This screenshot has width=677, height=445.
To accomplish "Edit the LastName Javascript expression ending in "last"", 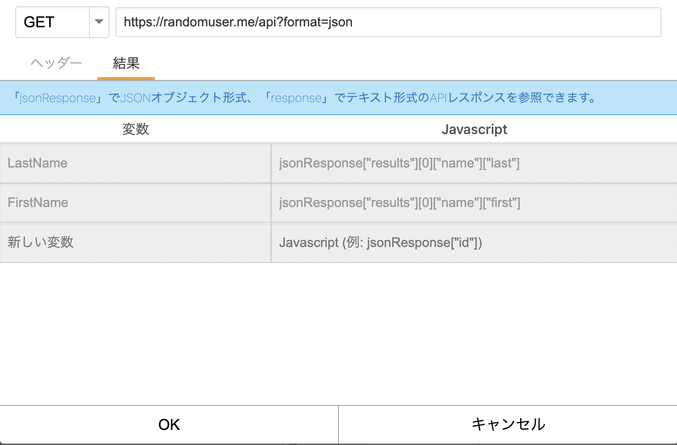I will tap(475, 163).
